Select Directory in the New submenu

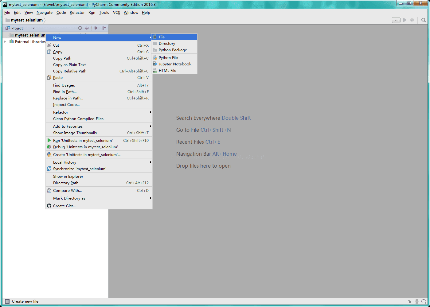174,44
